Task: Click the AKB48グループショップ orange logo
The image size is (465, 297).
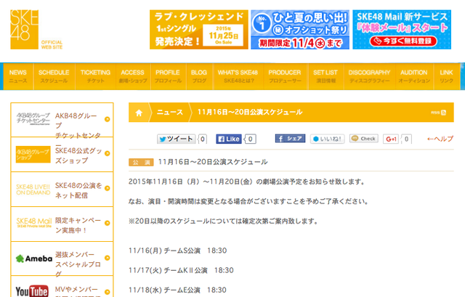Action: point(33,154)
